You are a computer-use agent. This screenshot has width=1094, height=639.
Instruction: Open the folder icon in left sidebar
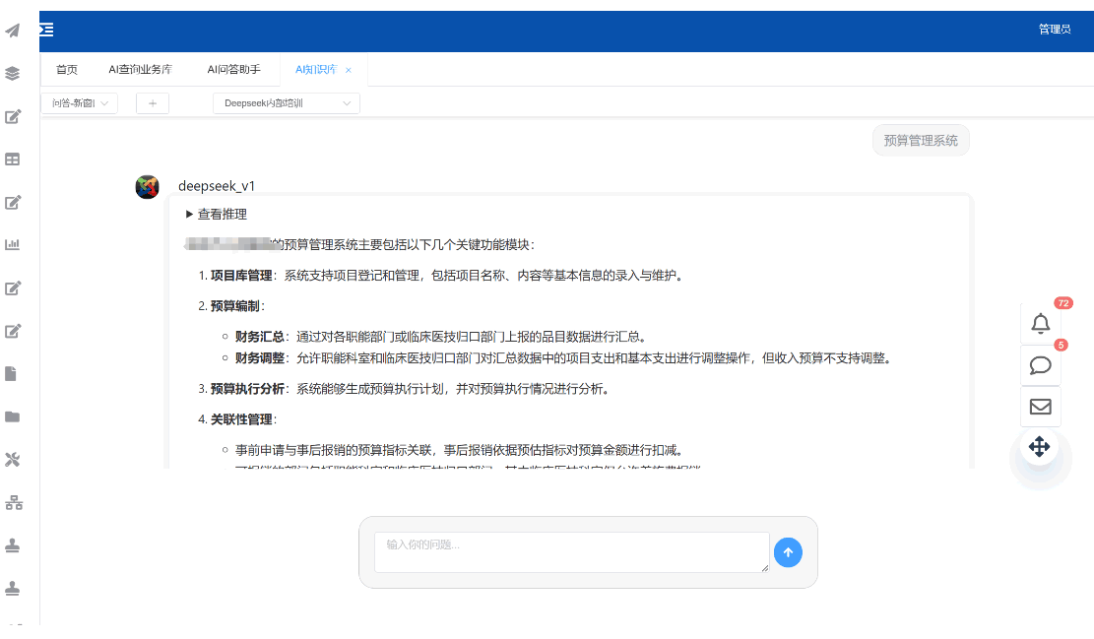(13, 415)
